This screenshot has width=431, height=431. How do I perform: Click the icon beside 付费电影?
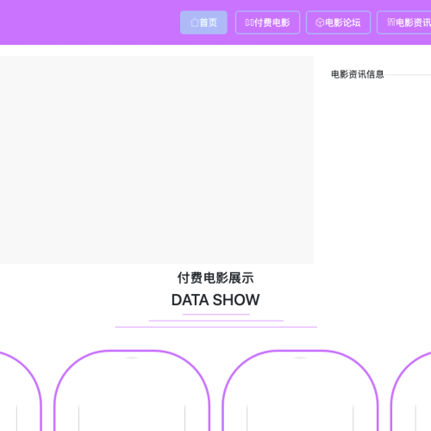249,22
